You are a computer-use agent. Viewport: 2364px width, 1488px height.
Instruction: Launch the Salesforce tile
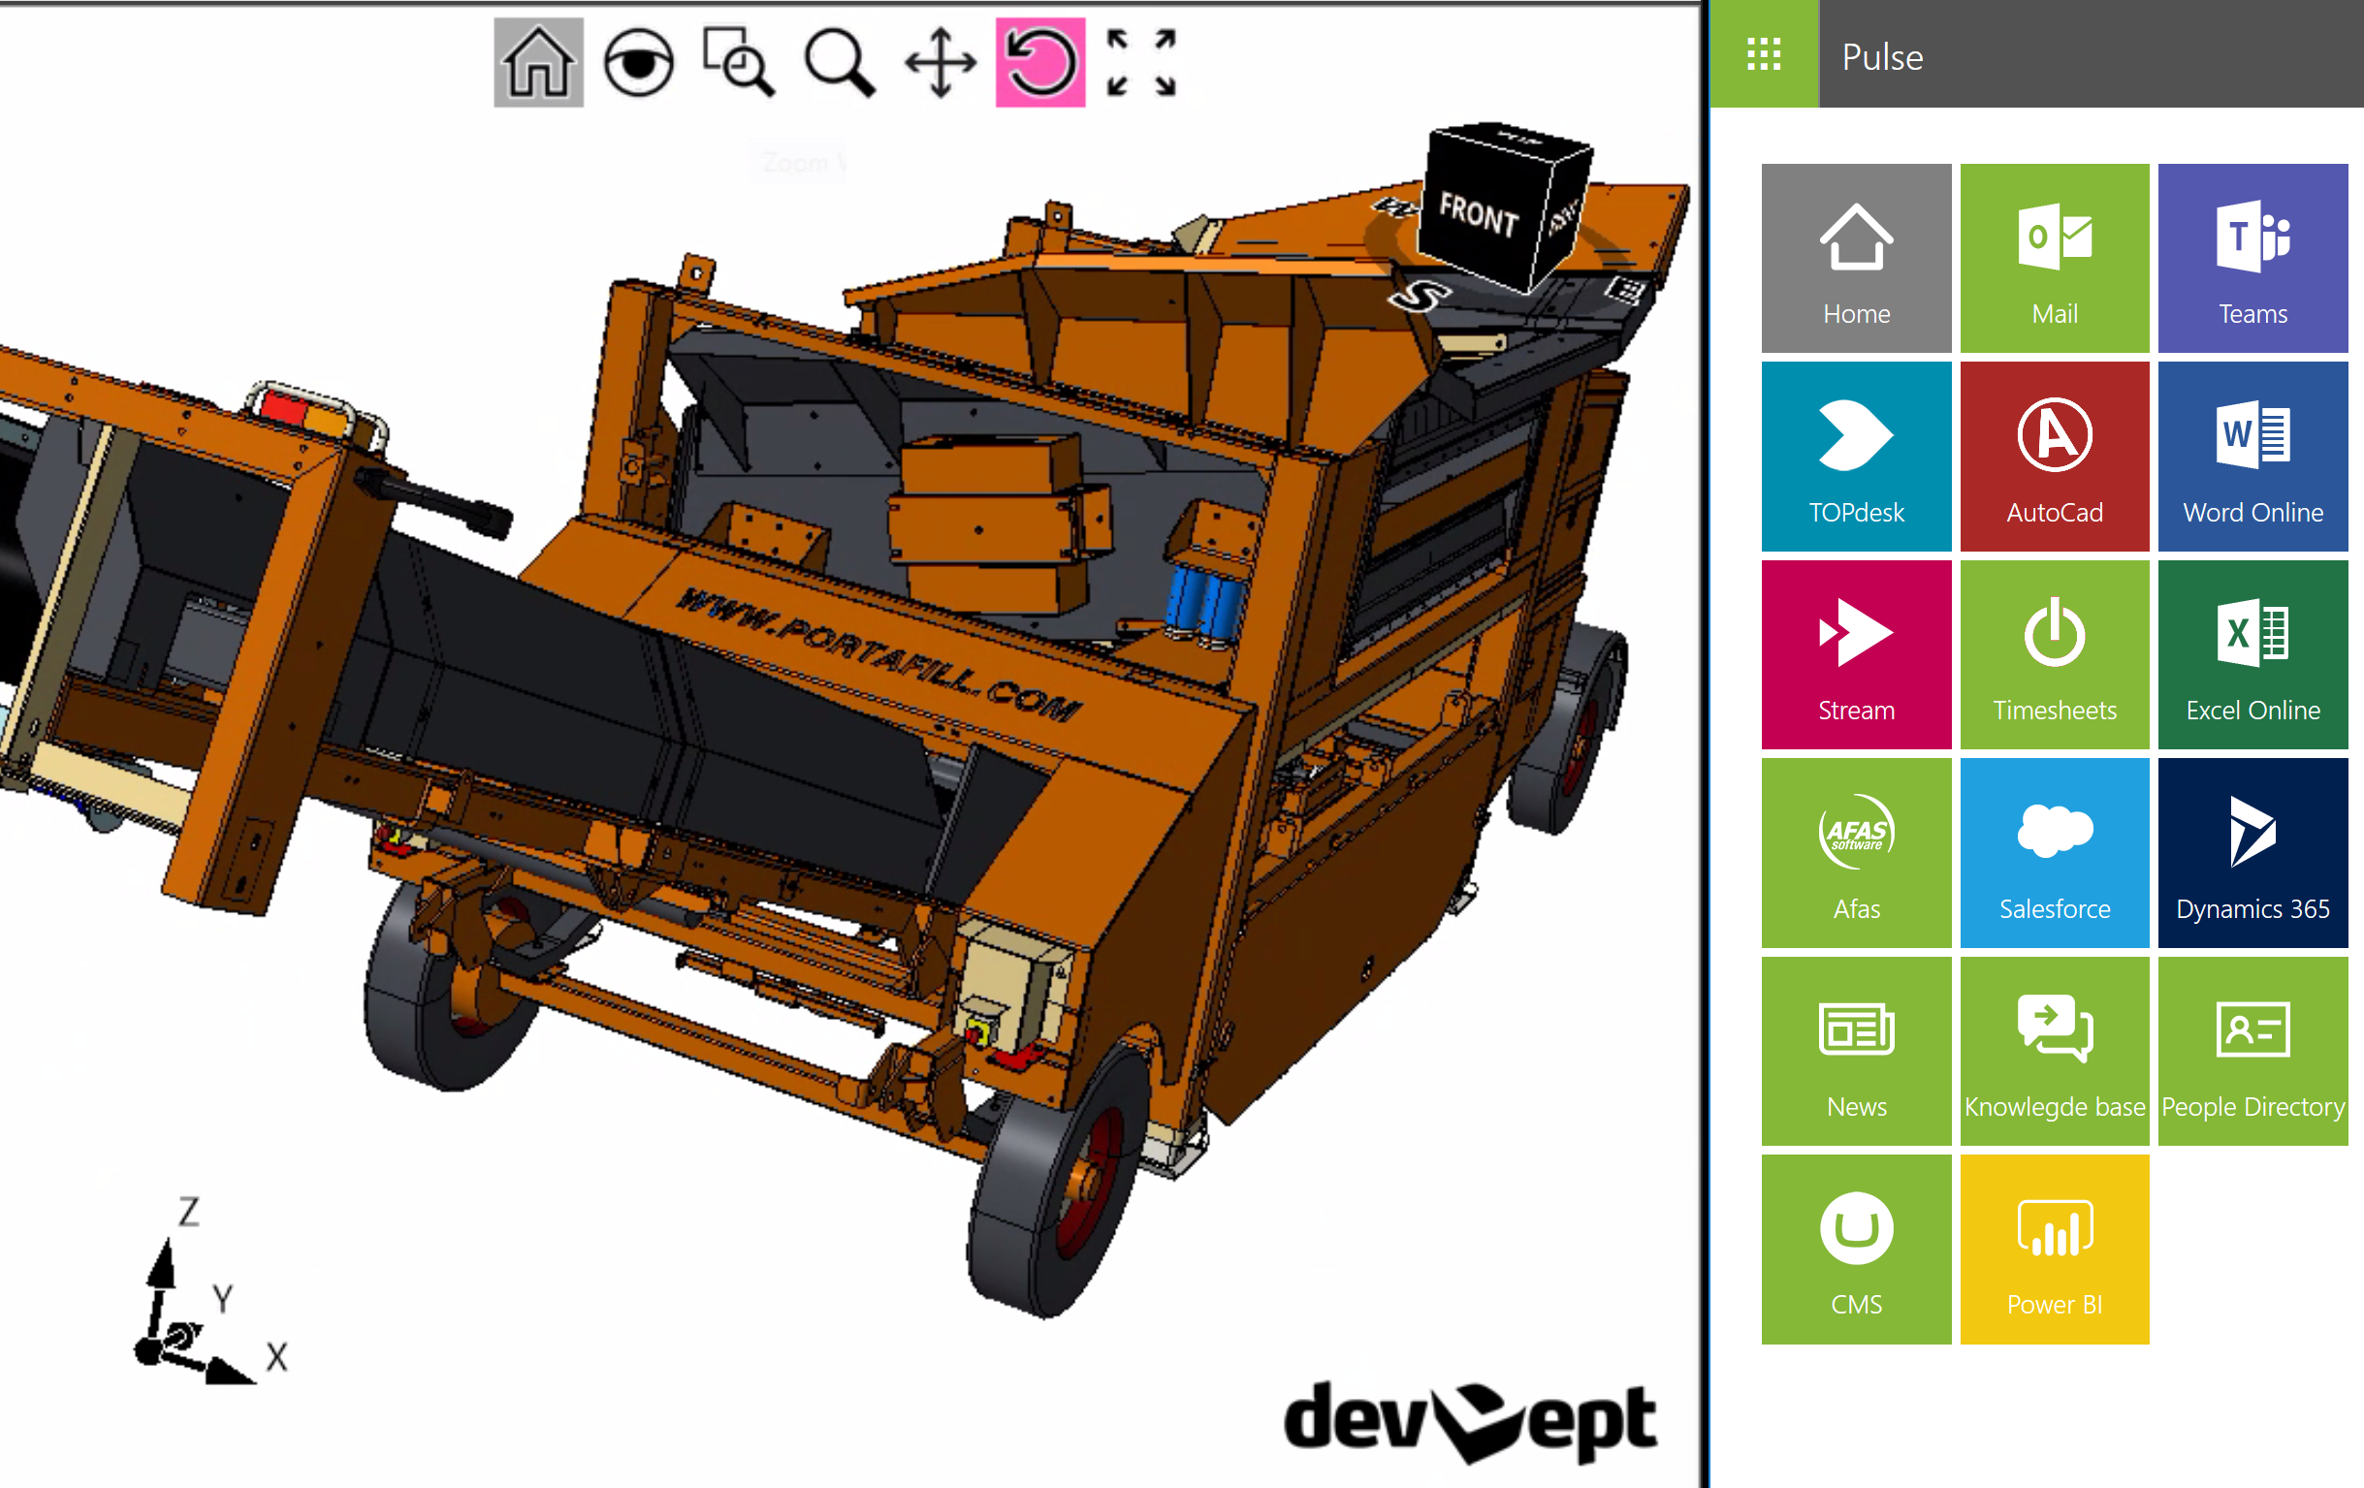click(x=2055, y=853)
